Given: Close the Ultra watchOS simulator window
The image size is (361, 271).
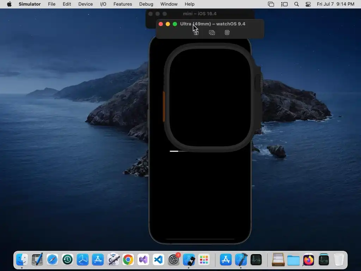Looking at the screenshot, I should pos(161,24).
